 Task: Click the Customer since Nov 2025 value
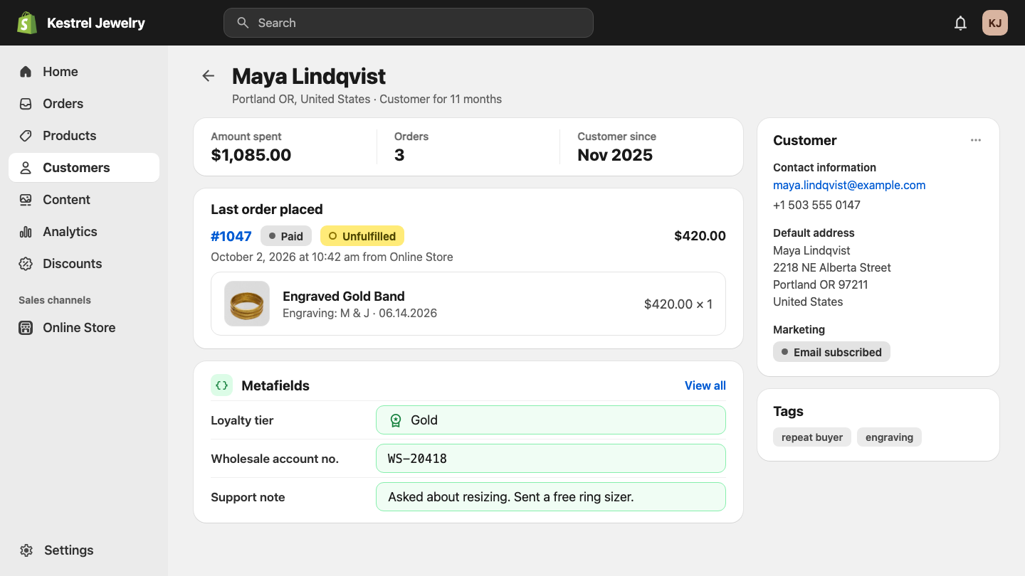point(615,155)
